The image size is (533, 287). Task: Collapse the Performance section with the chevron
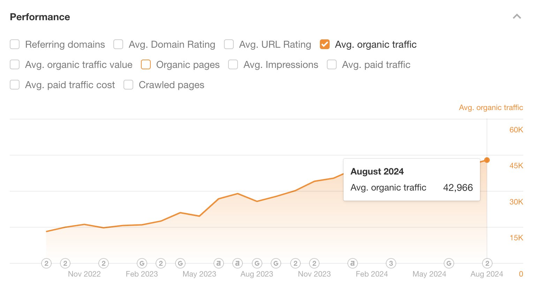point(517,16)
